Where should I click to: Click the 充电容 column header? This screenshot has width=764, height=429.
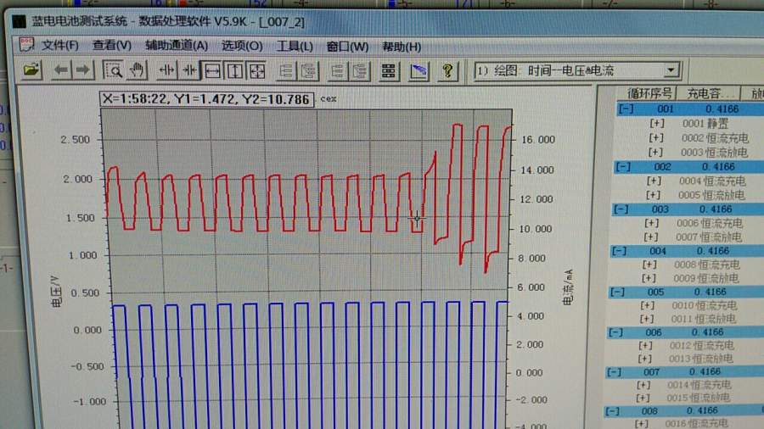pos(709,93)
